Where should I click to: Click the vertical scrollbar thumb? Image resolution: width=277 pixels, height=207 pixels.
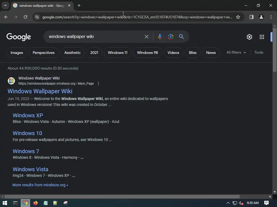(x=275, y=50)
